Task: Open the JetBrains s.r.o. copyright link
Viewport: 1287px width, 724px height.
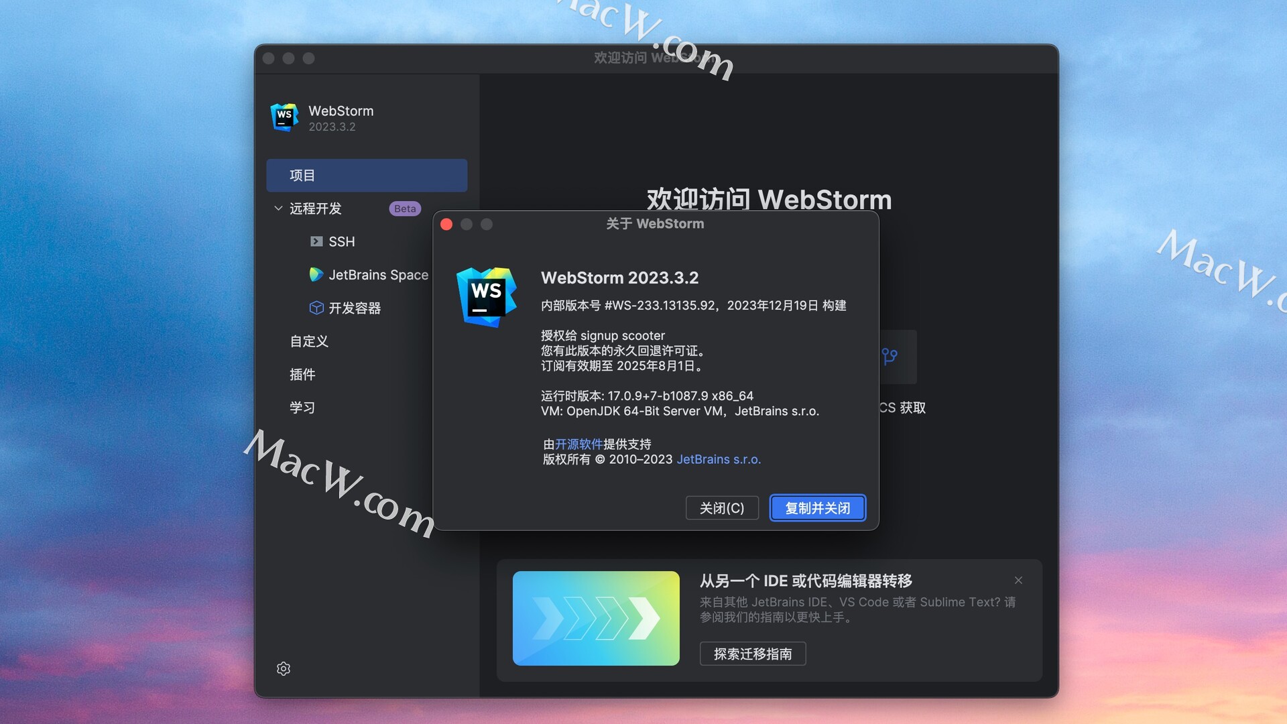Action: pyautogui.click(x=719, y=459)
